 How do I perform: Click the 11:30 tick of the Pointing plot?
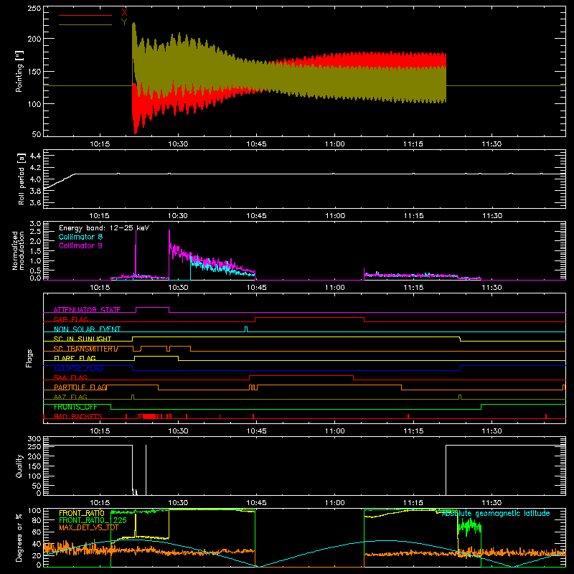pos(491,144)
